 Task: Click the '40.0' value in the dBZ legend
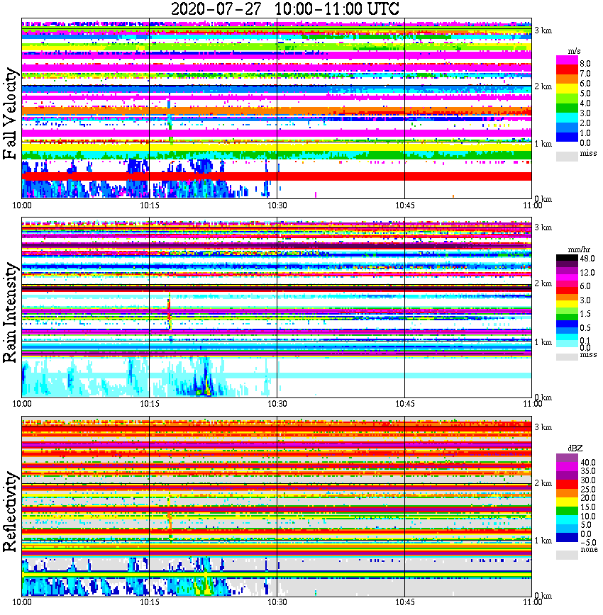[x=588, y=463]
